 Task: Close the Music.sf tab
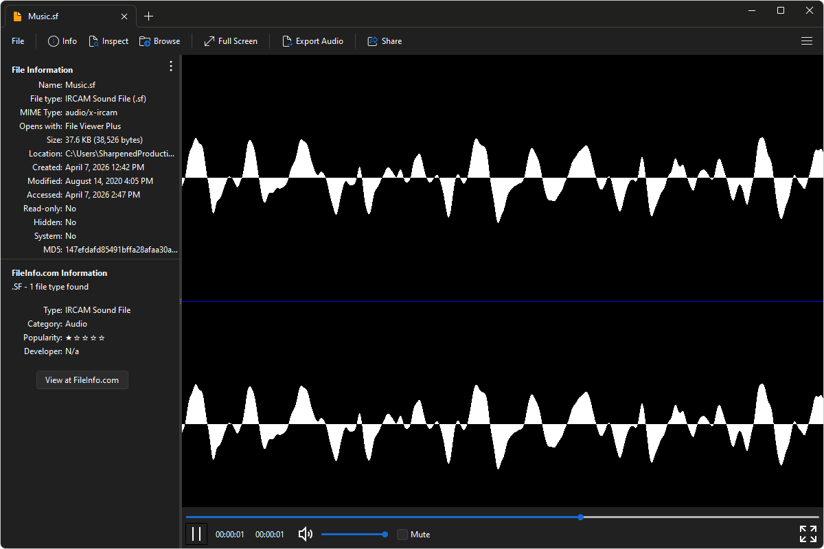124,16
